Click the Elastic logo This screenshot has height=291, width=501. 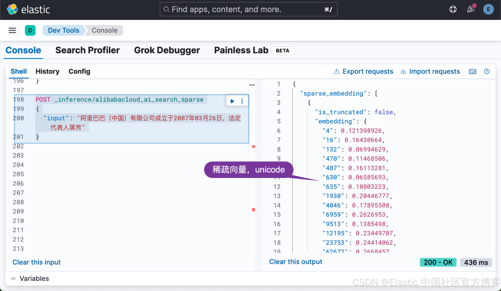(x=29, y=9)
